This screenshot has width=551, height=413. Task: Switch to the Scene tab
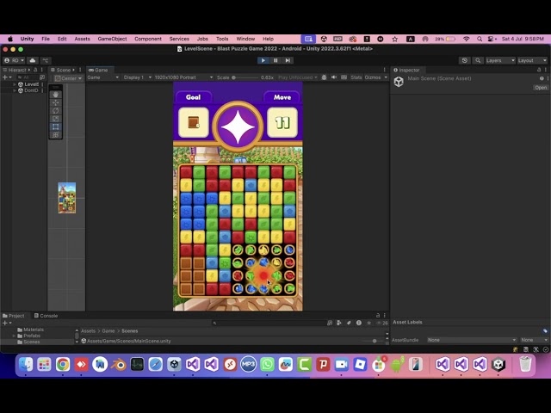click(63, 70)
